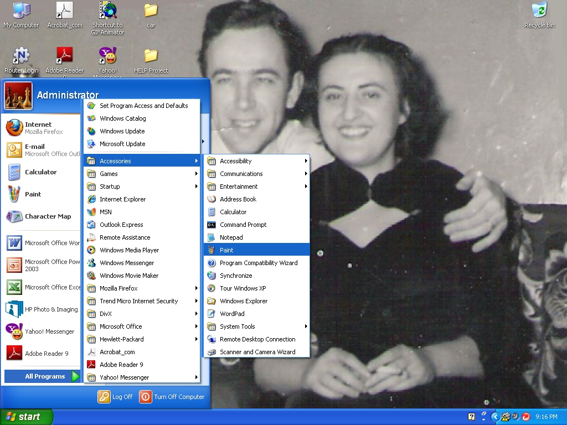567x425 pixels.
Task: Select the Acrobat_com desktop shortcut
Action: [x=65, y=15]
